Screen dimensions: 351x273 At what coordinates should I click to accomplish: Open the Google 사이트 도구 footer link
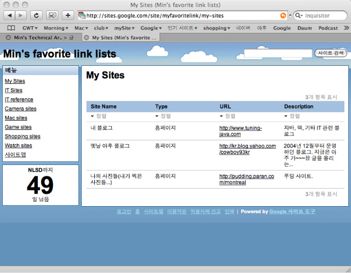292,212
